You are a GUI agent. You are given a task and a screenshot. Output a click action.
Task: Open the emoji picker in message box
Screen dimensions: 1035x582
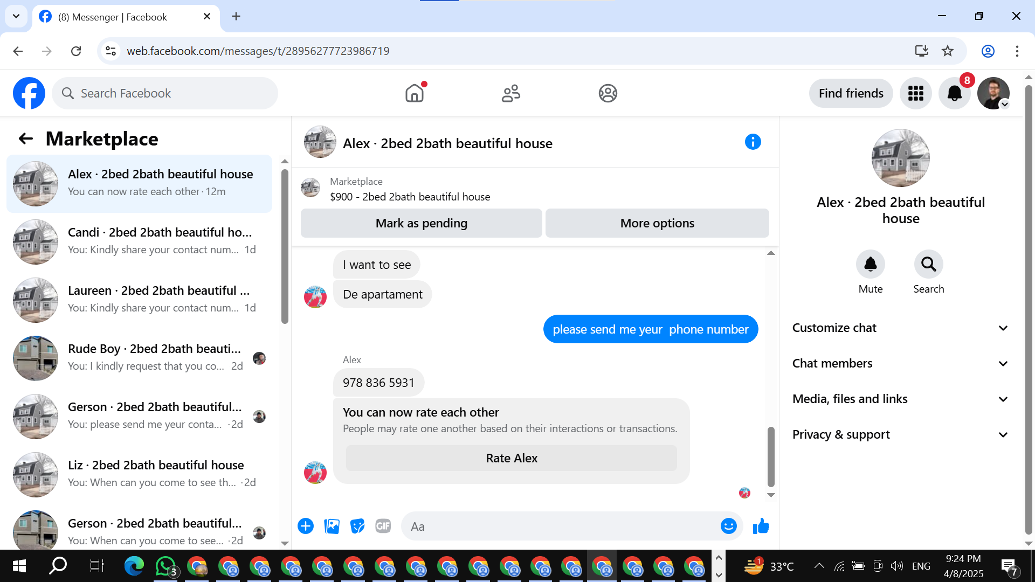point(728,526)
